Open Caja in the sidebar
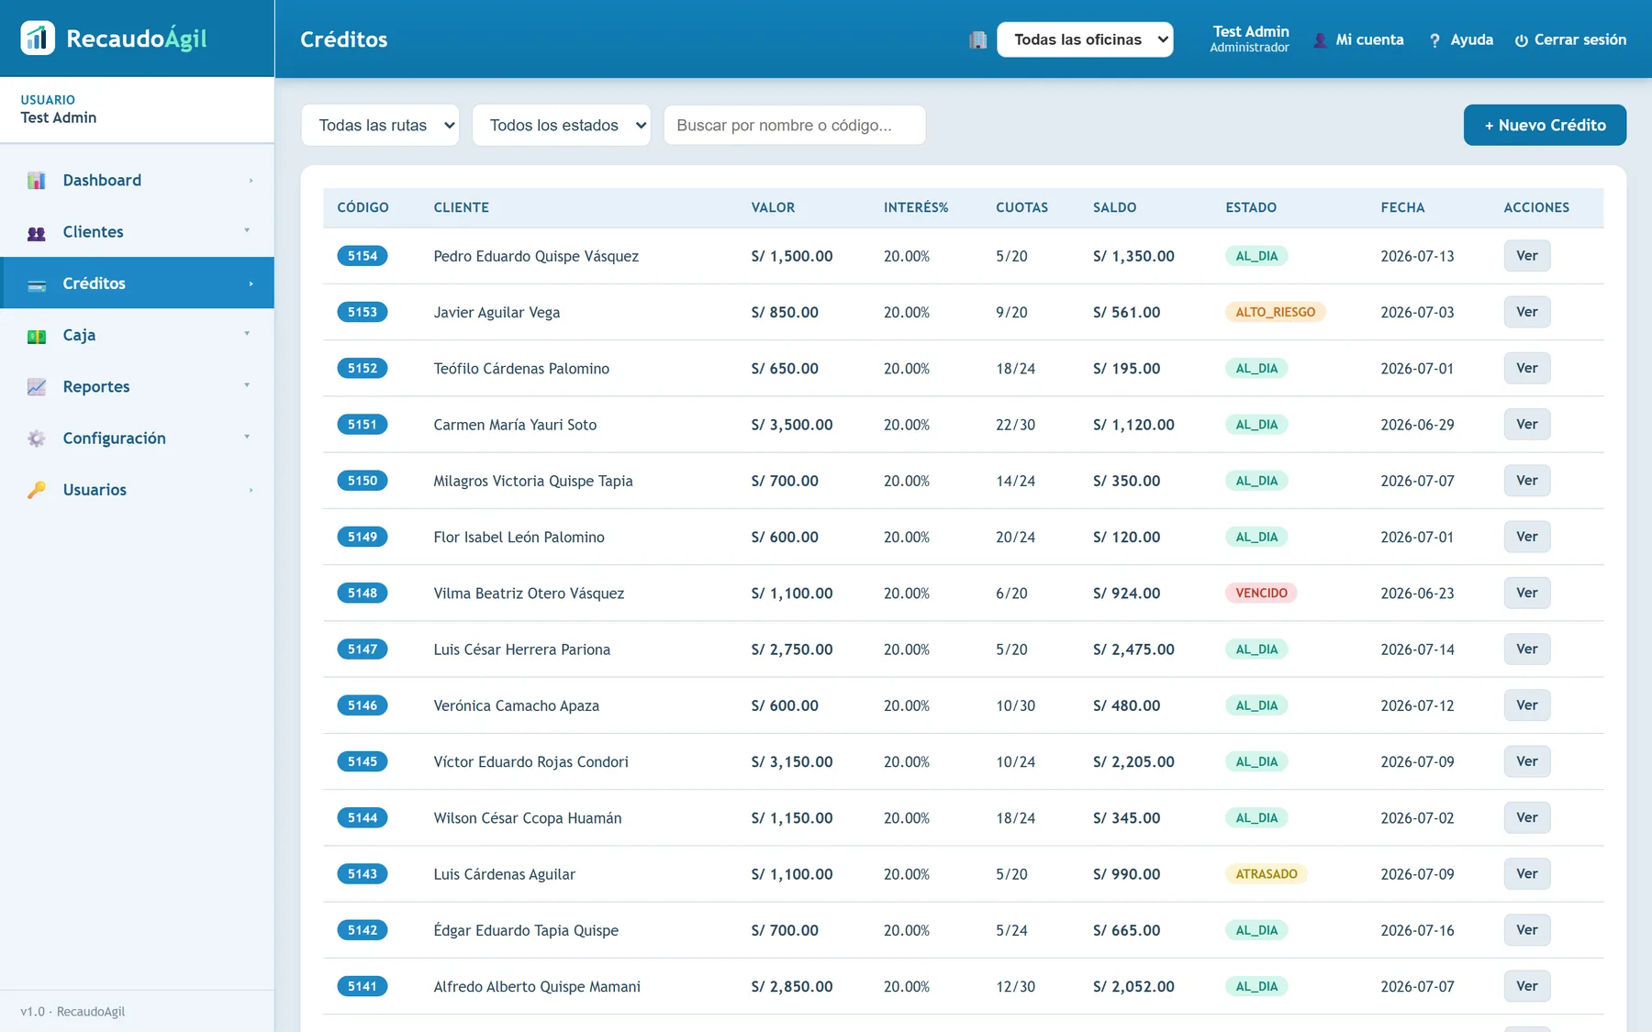Screen dimensions: 1652x1032 pos(137,335)
